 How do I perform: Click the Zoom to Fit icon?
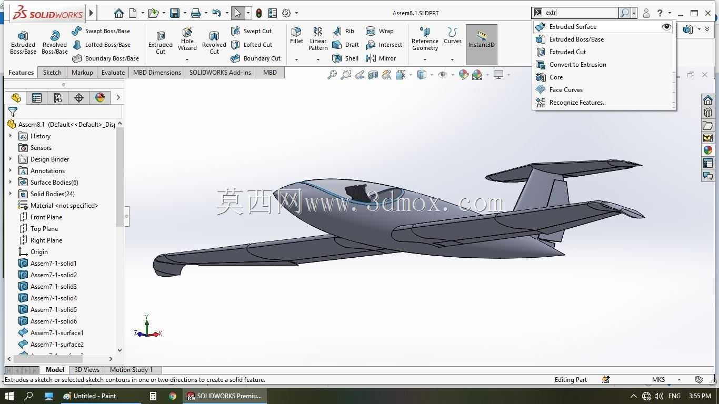pos(332,75)
